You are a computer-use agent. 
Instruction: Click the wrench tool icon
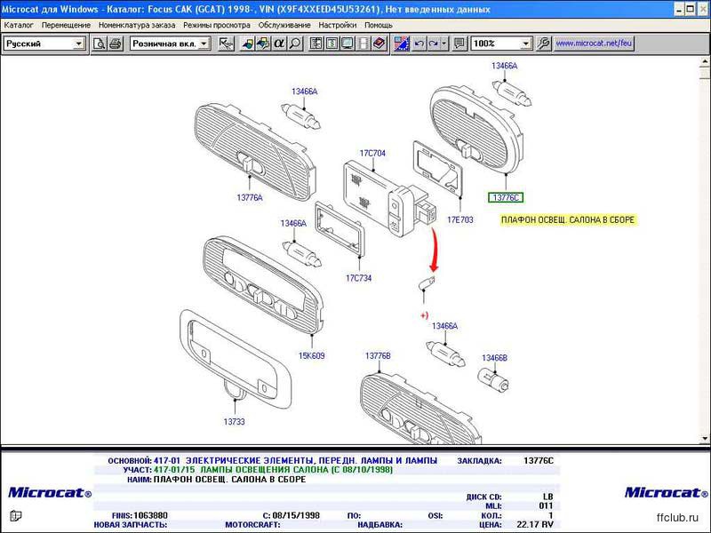point(543,44)
